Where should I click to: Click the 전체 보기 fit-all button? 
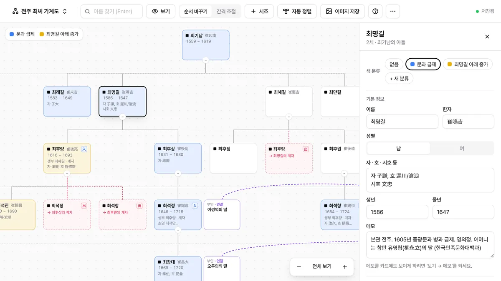click(x=322, y=267)
